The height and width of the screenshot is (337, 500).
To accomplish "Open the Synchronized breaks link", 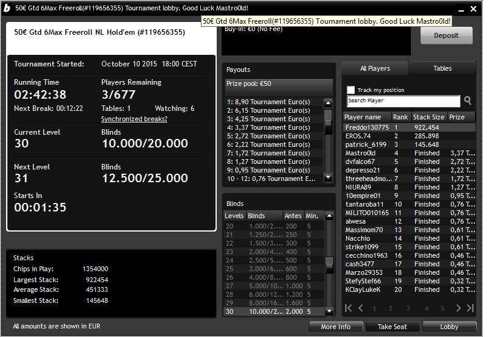I will coord(134,119).
